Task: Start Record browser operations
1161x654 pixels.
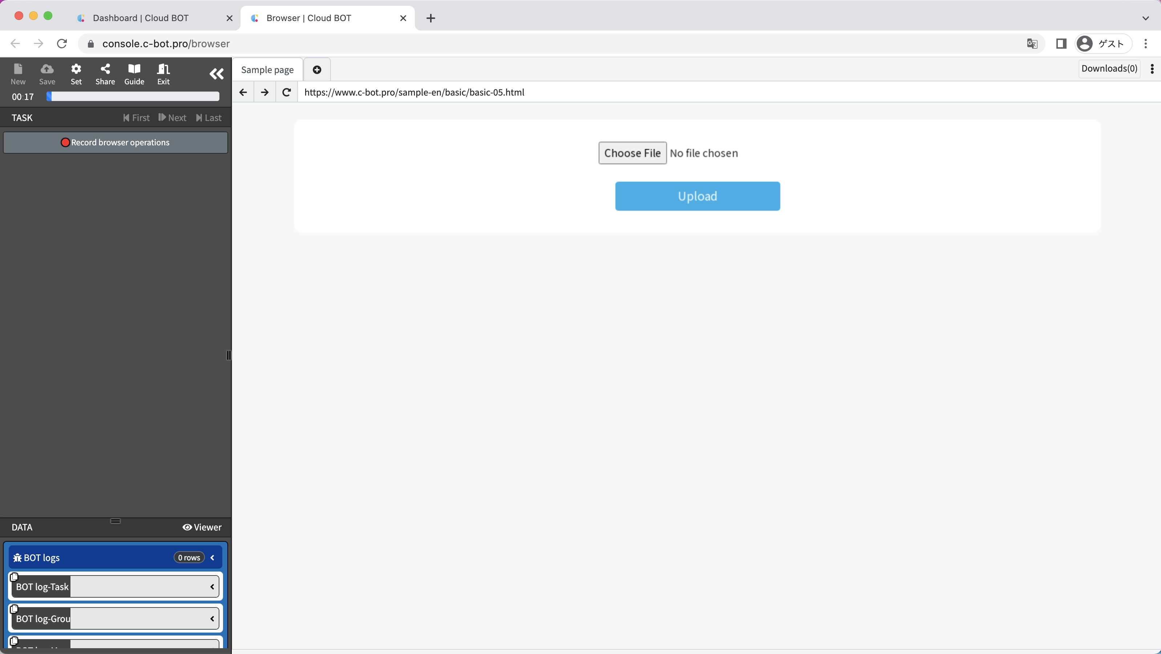Action: [116, 142]
